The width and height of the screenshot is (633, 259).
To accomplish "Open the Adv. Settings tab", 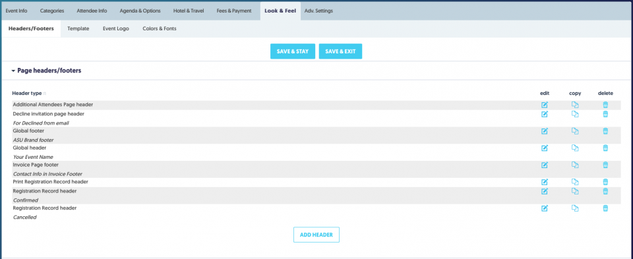I will coord(319,11).
